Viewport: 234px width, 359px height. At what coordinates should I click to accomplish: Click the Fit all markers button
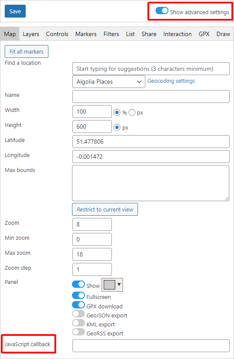[27, 51]
